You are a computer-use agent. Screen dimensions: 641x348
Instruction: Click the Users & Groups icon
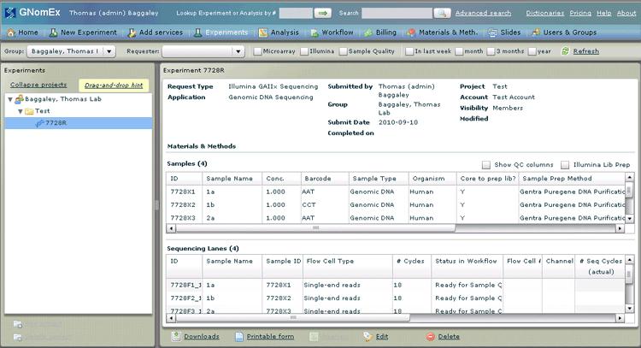tap(536, 32)
